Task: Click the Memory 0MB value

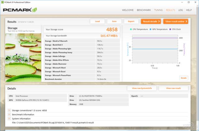Action: pyautogui.click(x=103, y=104)
